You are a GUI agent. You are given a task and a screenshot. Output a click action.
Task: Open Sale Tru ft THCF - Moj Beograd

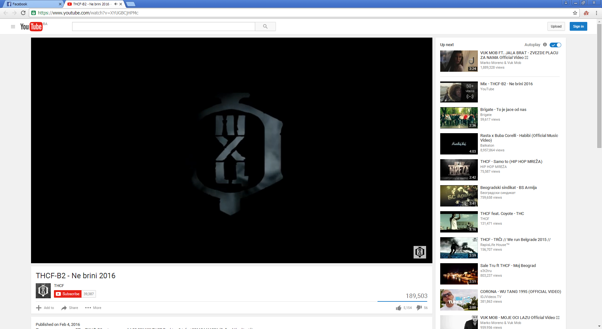(x=508, y=266)
